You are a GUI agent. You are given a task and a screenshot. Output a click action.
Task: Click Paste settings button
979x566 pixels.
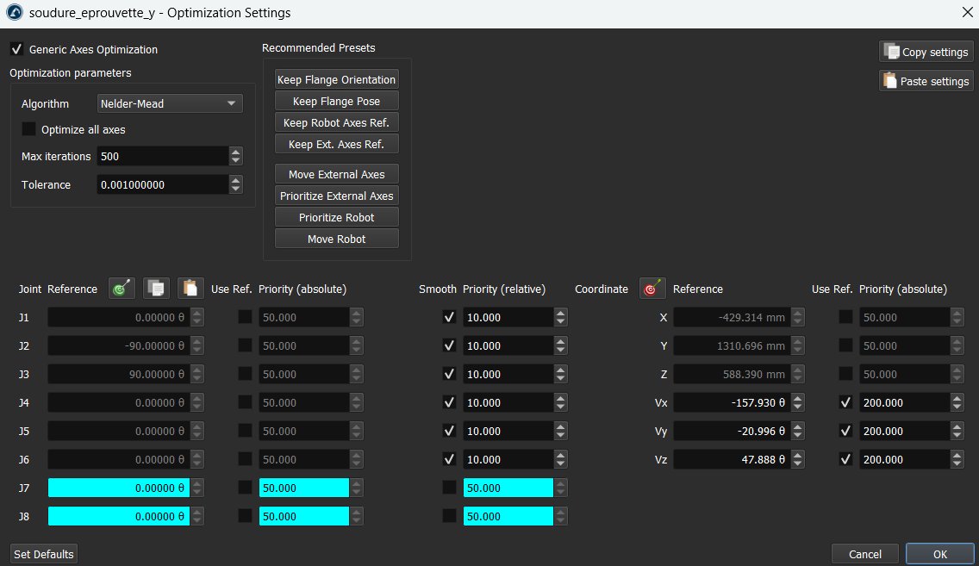926,82
